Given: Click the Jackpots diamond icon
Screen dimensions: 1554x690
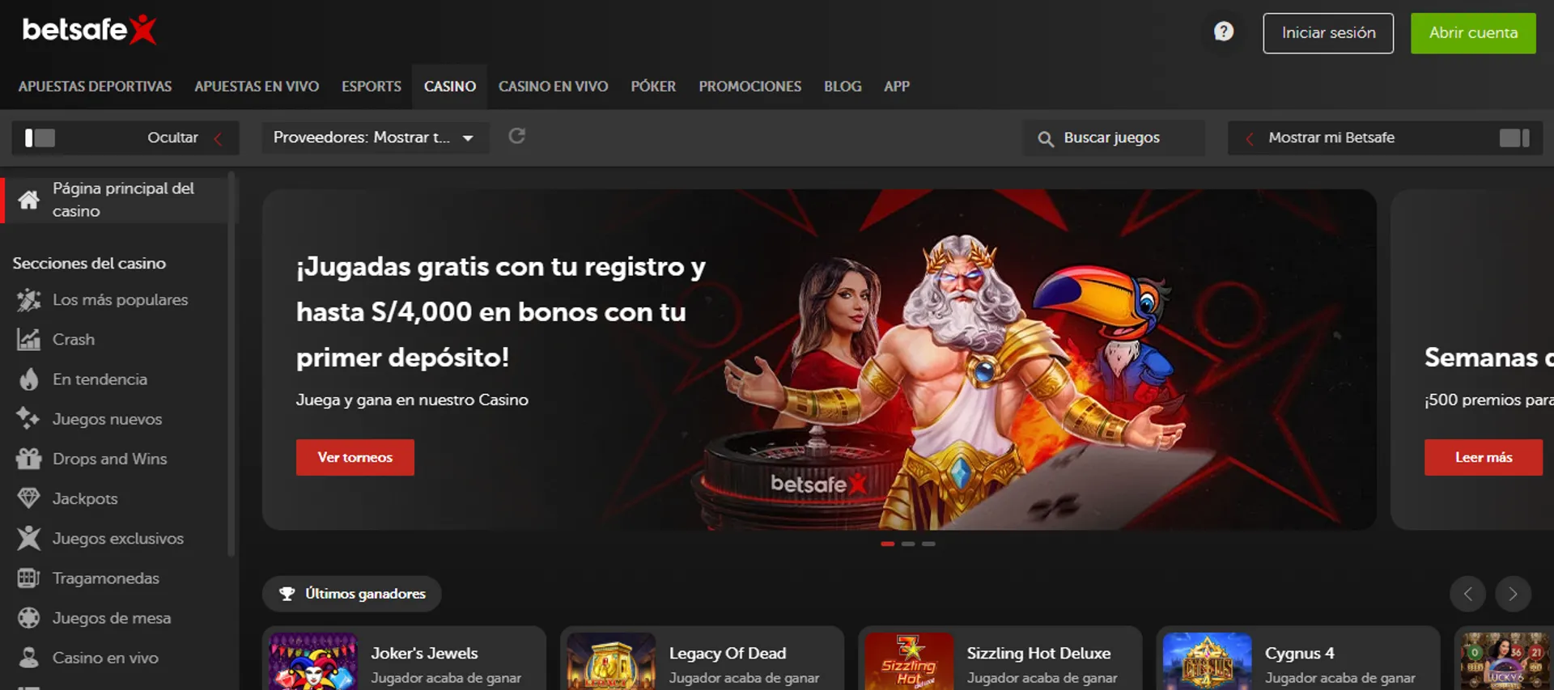Looking at the screenshot, I should coord(29,498).
